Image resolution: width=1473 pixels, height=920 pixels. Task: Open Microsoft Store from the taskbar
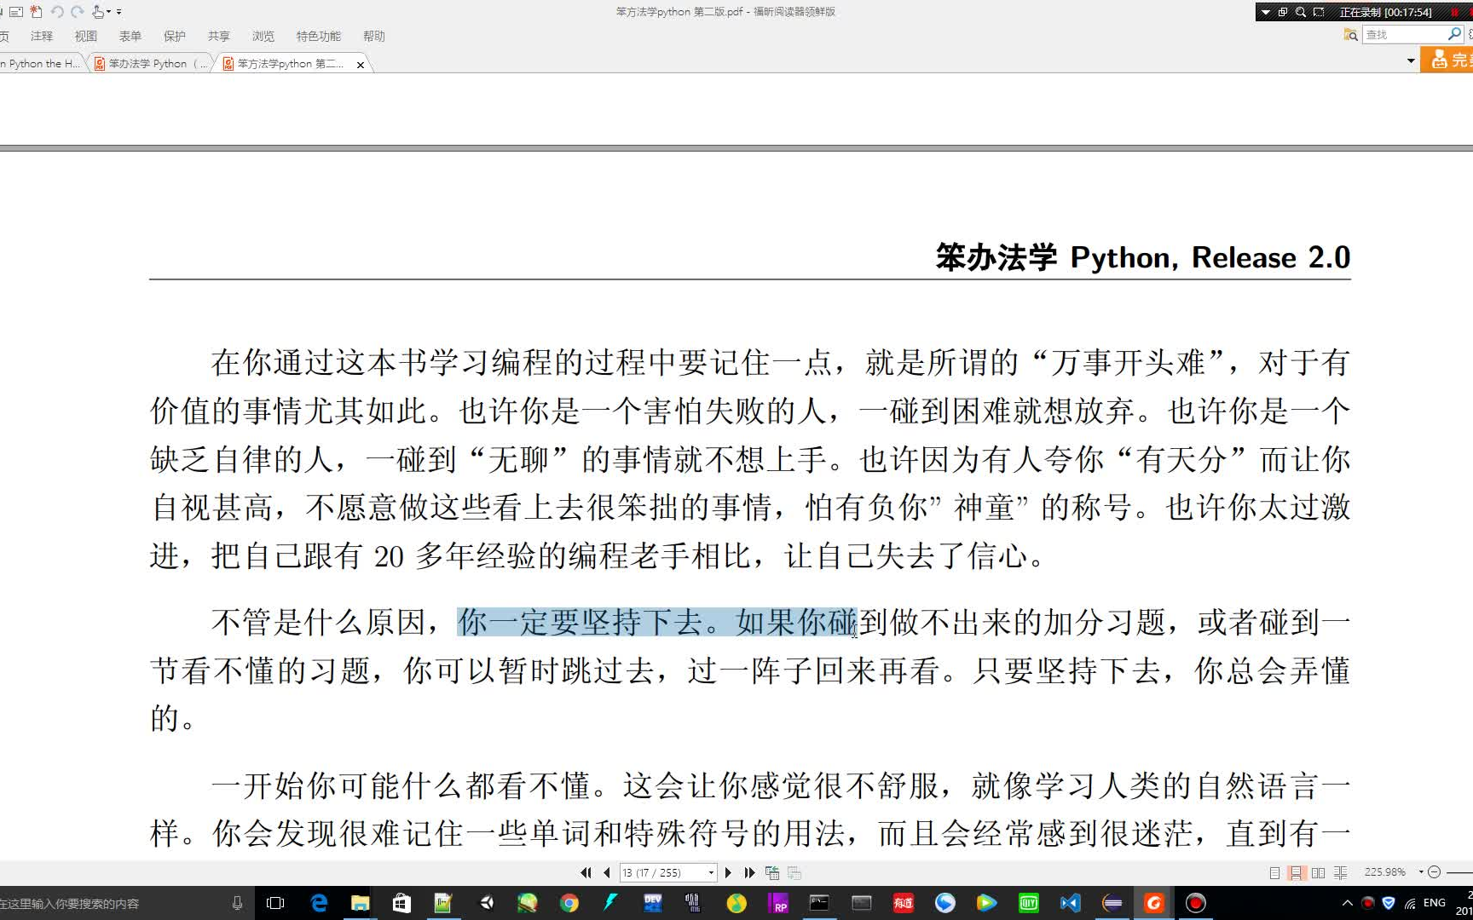coord(401,903)
